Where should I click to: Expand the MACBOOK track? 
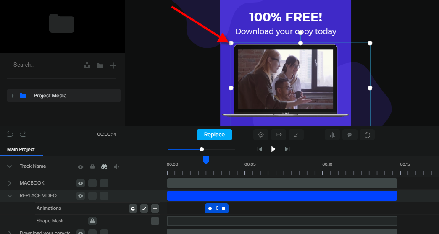(10, 183)
